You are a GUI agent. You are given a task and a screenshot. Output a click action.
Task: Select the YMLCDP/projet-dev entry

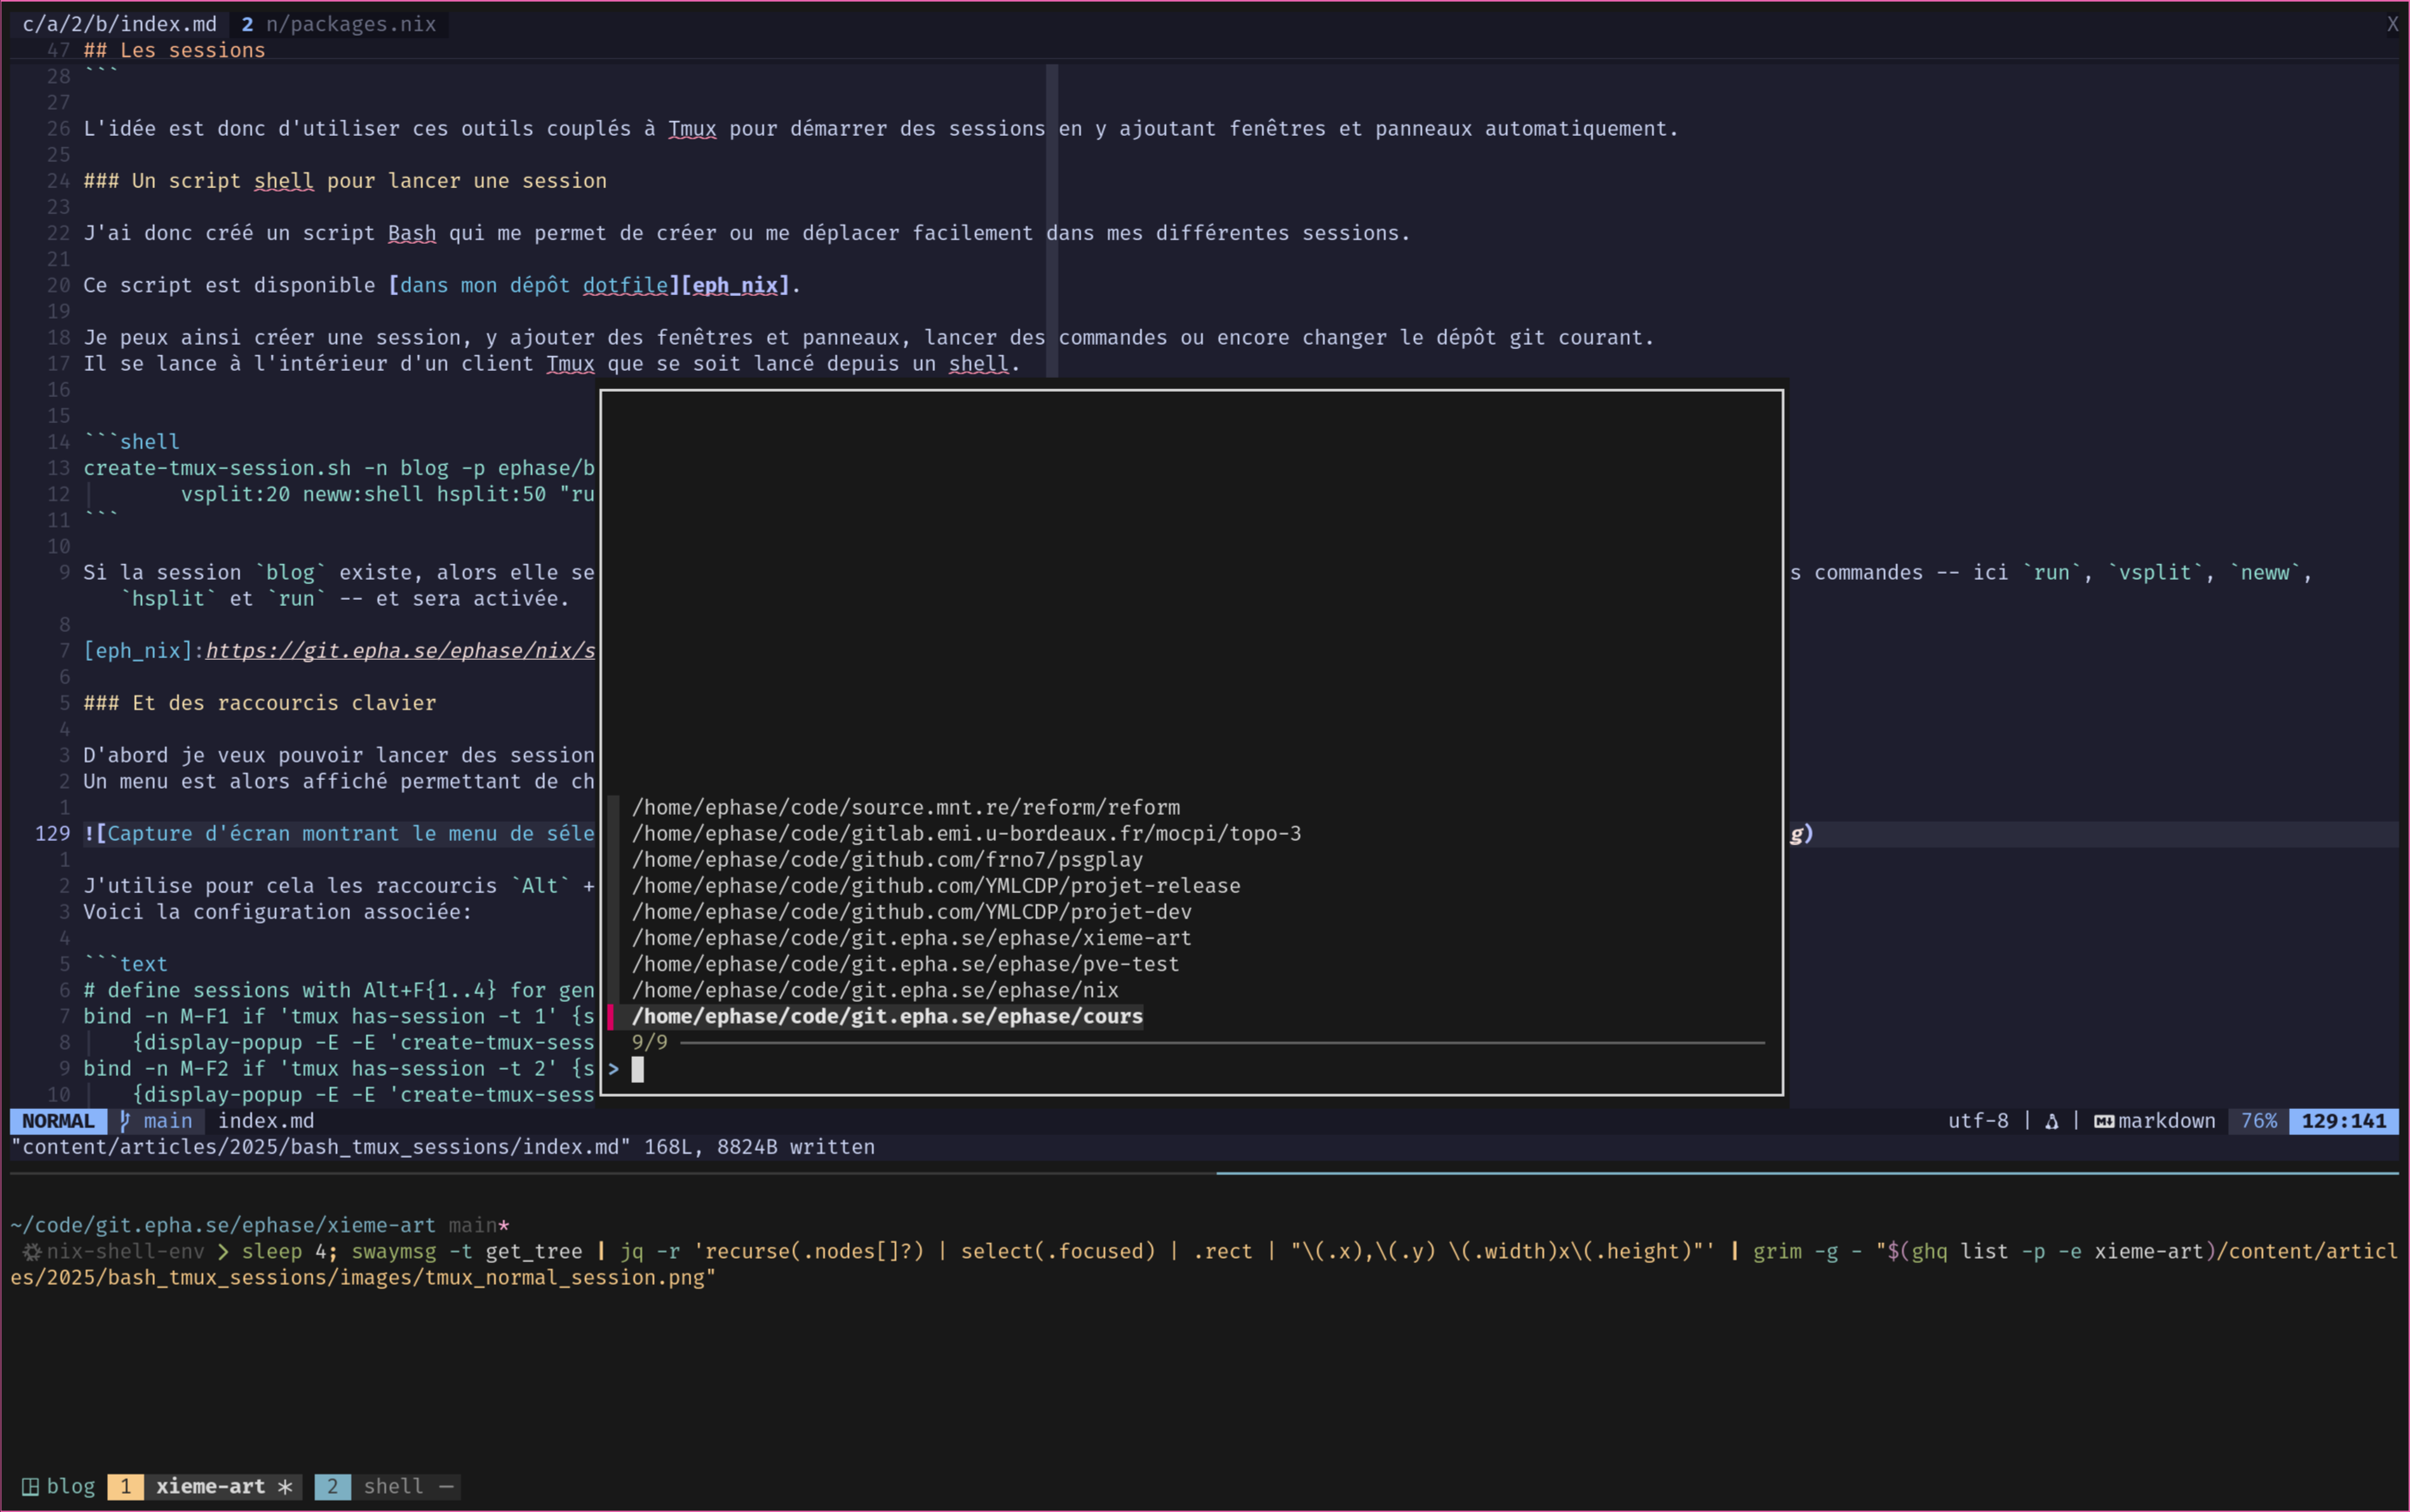(912, 911)
